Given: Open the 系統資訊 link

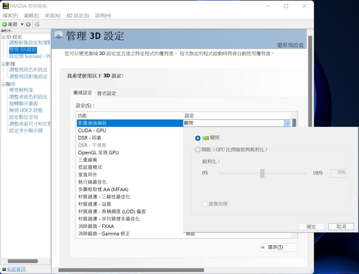Looking at the screenshot, I should click(x=16, y=269).
